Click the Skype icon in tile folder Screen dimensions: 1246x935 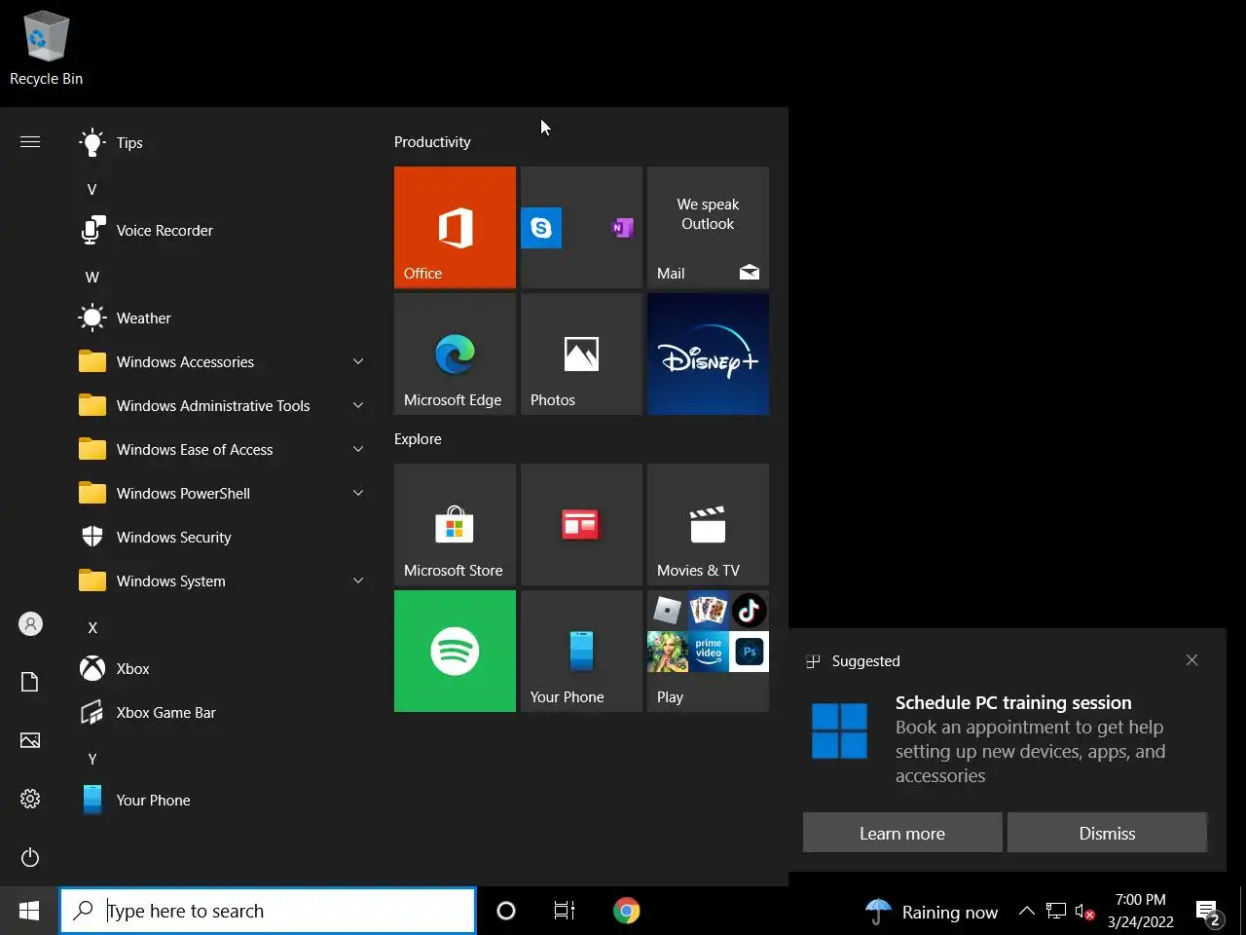pyautogui.click(x=541, y=228)
